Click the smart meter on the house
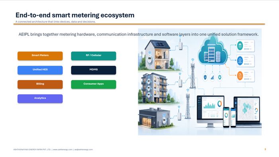 (x=150, y=59)
